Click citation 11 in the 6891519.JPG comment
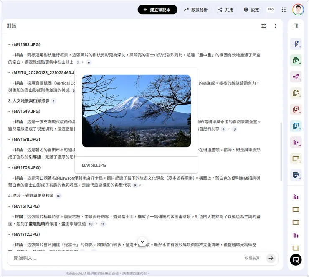Image resolution: width=309 pixels, height=277 pixels. pos(102,224)
